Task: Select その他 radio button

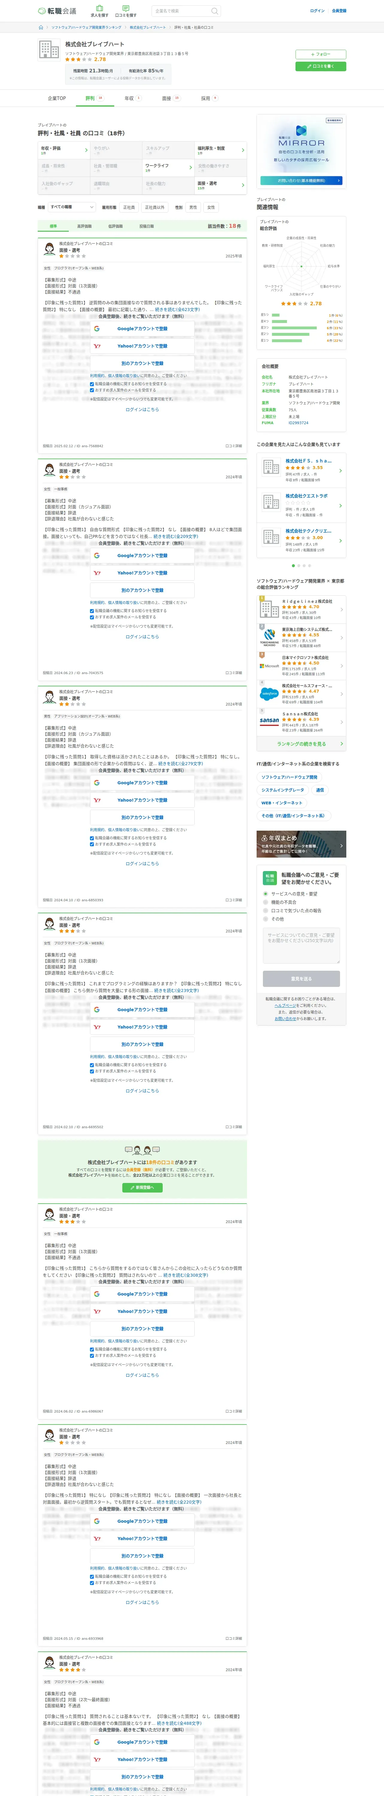Action: click(266, 919)
